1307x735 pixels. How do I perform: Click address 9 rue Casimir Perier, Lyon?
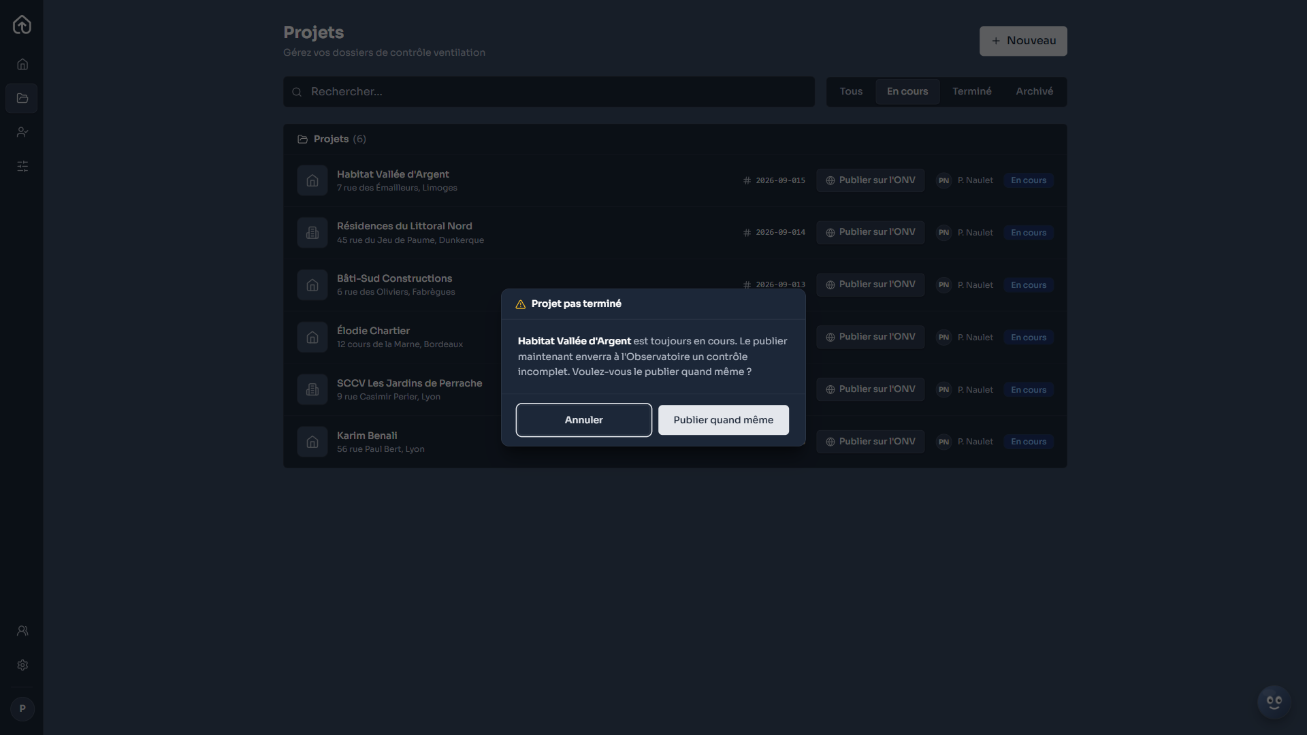389,397
